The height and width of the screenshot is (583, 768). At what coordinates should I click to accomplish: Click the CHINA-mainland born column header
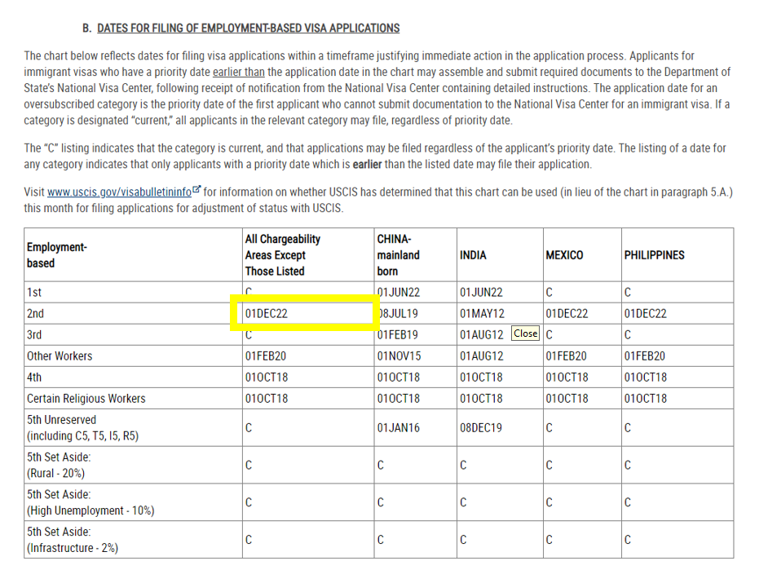(398, 254)
